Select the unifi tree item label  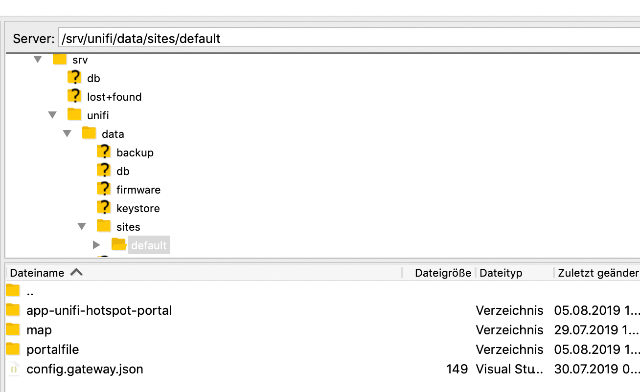(x=98, y=115)
